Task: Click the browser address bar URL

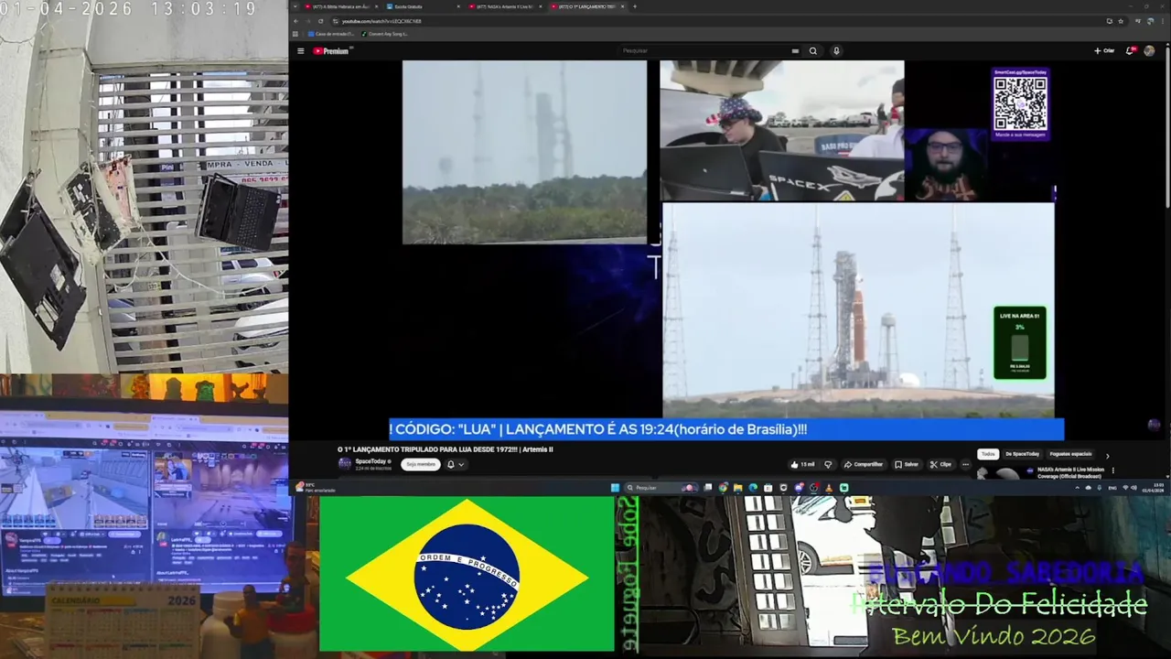Action: [381, 21]
